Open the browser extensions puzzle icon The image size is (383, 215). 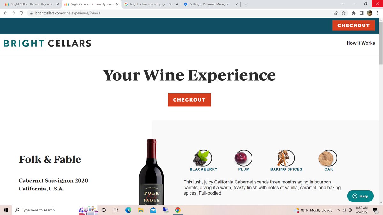(x=354, y=13)
